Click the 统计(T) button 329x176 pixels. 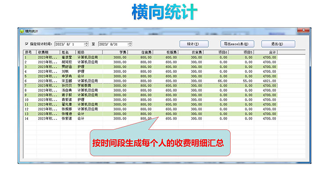194,44
